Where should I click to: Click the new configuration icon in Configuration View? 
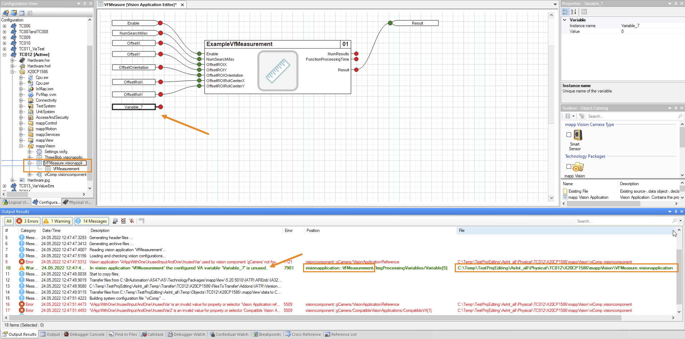pos(6,13)
